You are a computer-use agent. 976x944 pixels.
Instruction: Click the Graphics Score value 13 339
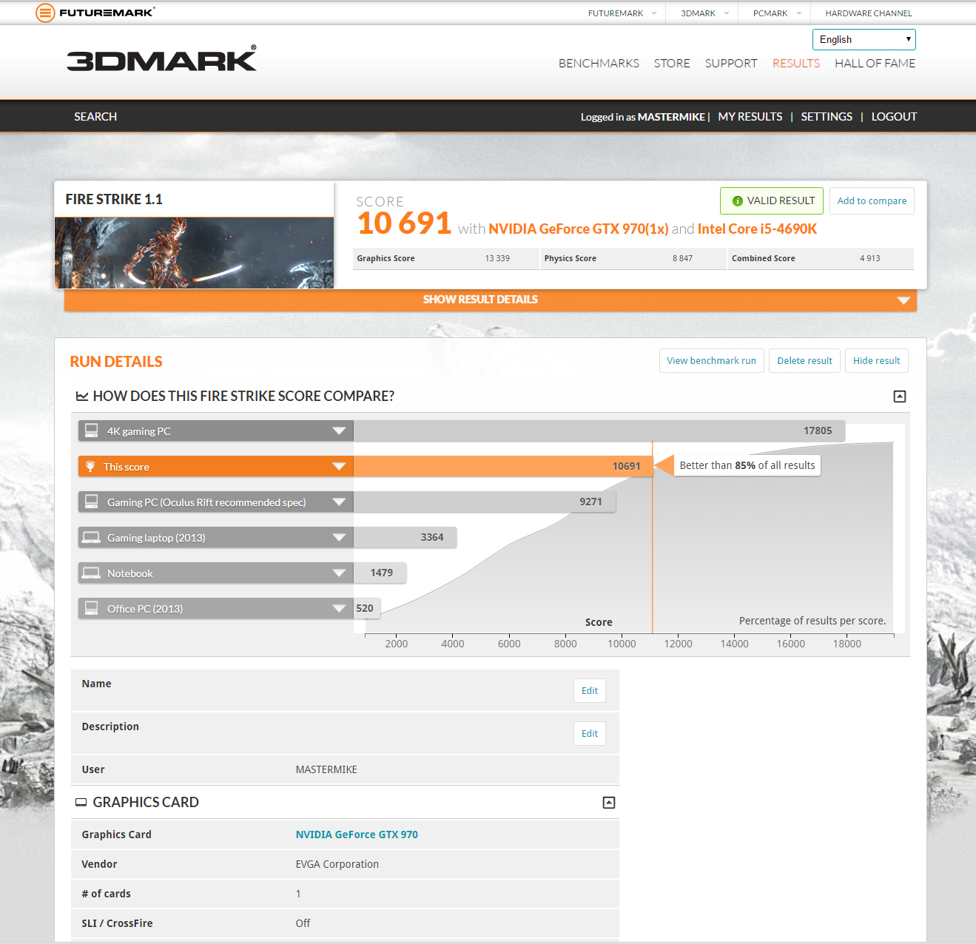tap(497, 258)
